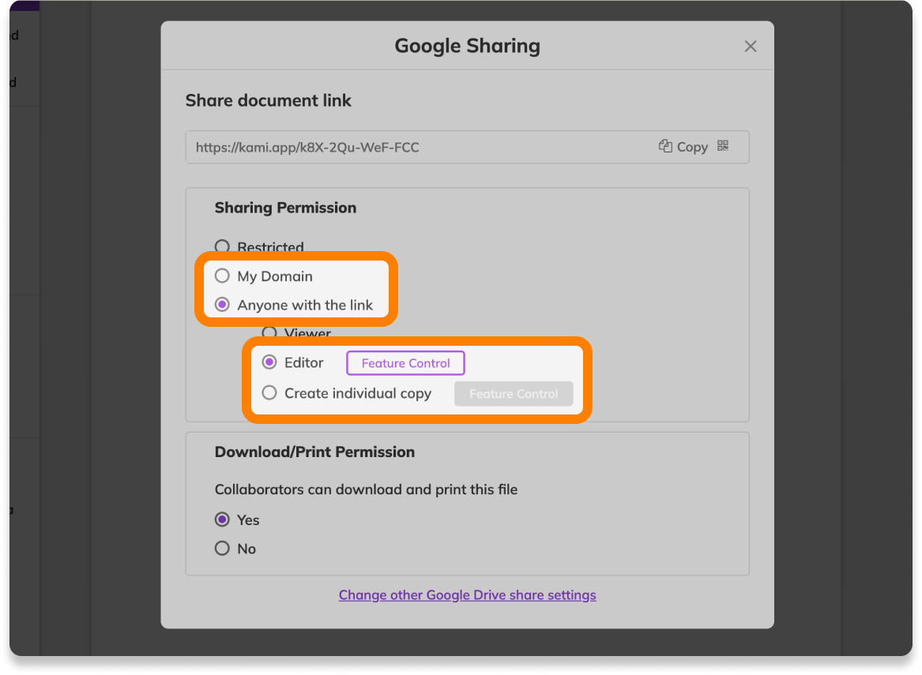Click the kami.app share link field
Screen dimensions: 922x675
point(467,147)
